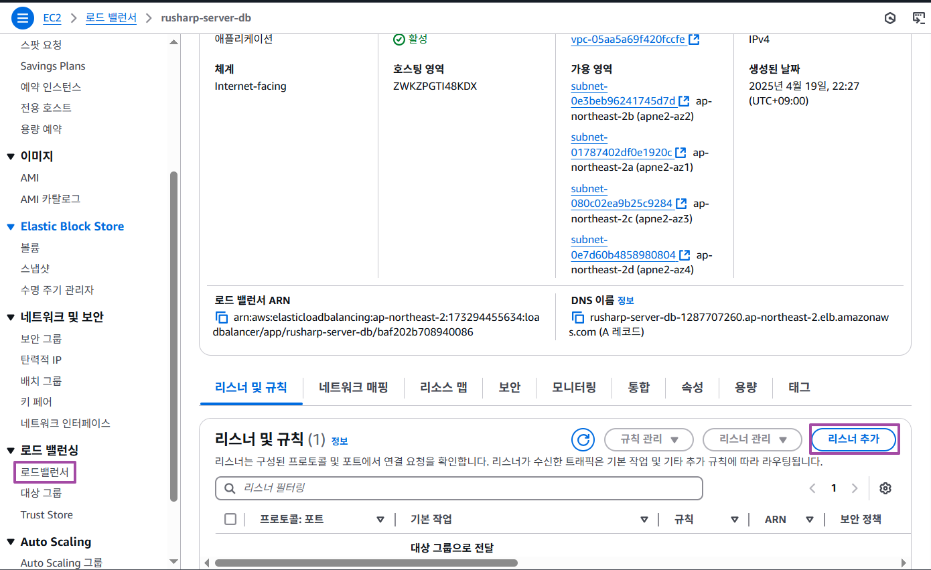Open the 리스너 관리 dropdown
This screenshot has height=570, width=931.
tap(752, 439)
